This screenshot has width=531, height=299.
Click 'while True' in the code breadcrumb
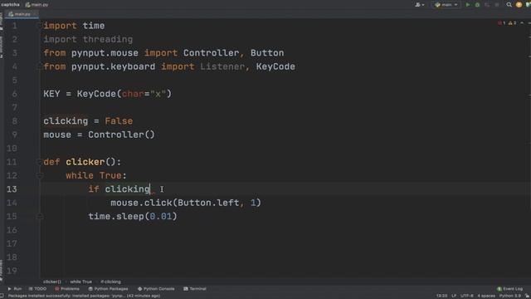(81, 282)
